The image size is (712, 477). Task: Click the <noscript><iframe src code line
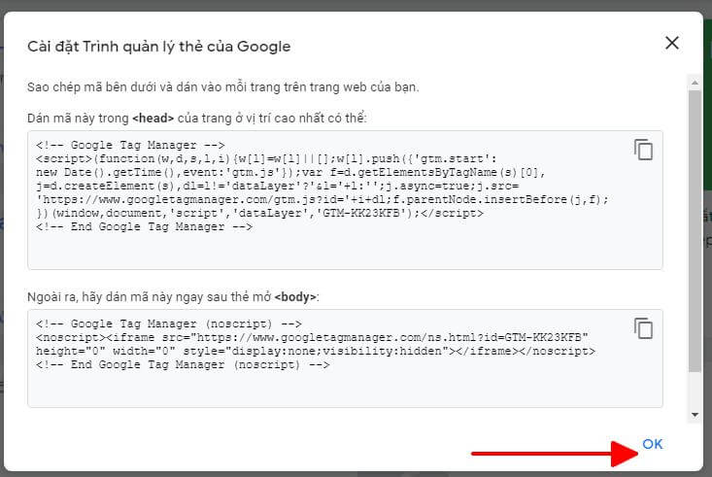[x=312, y=337]
